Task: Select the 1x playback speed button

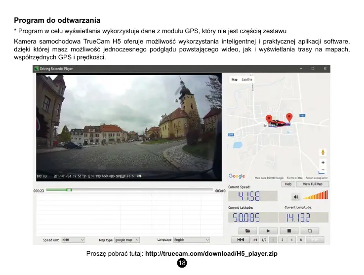Action: pos(273,240)
